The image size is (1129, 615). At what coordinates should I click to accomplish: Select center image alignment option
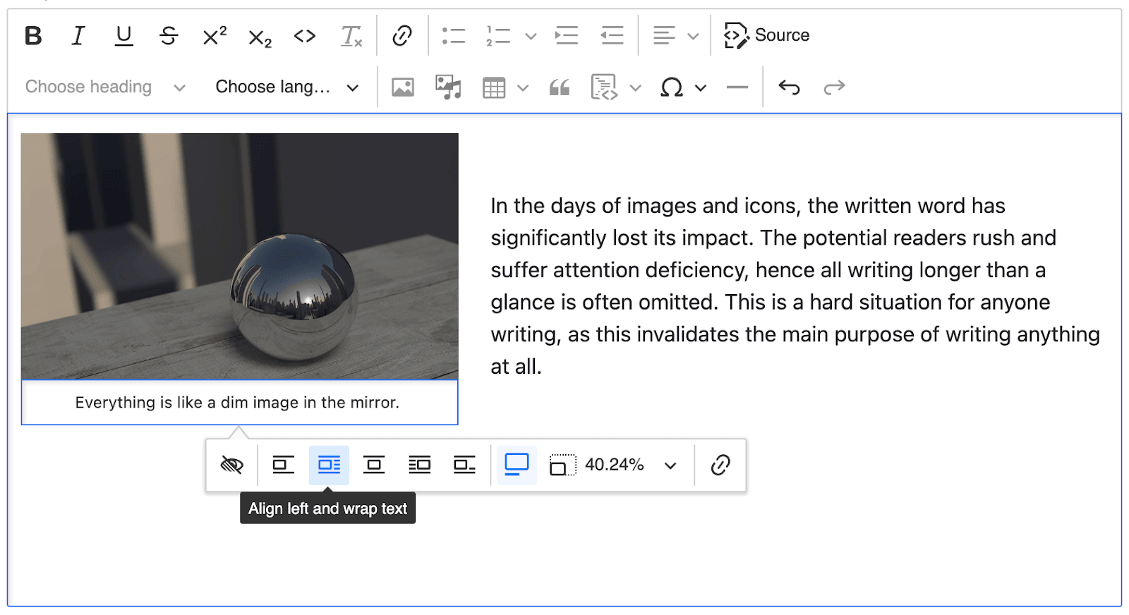(x=374, y=465)
